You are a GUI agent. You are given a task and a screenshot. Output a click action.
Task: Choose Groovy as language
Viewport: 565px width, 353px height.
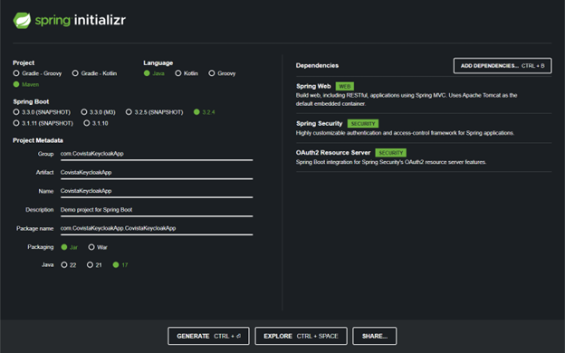click(222, 73)
